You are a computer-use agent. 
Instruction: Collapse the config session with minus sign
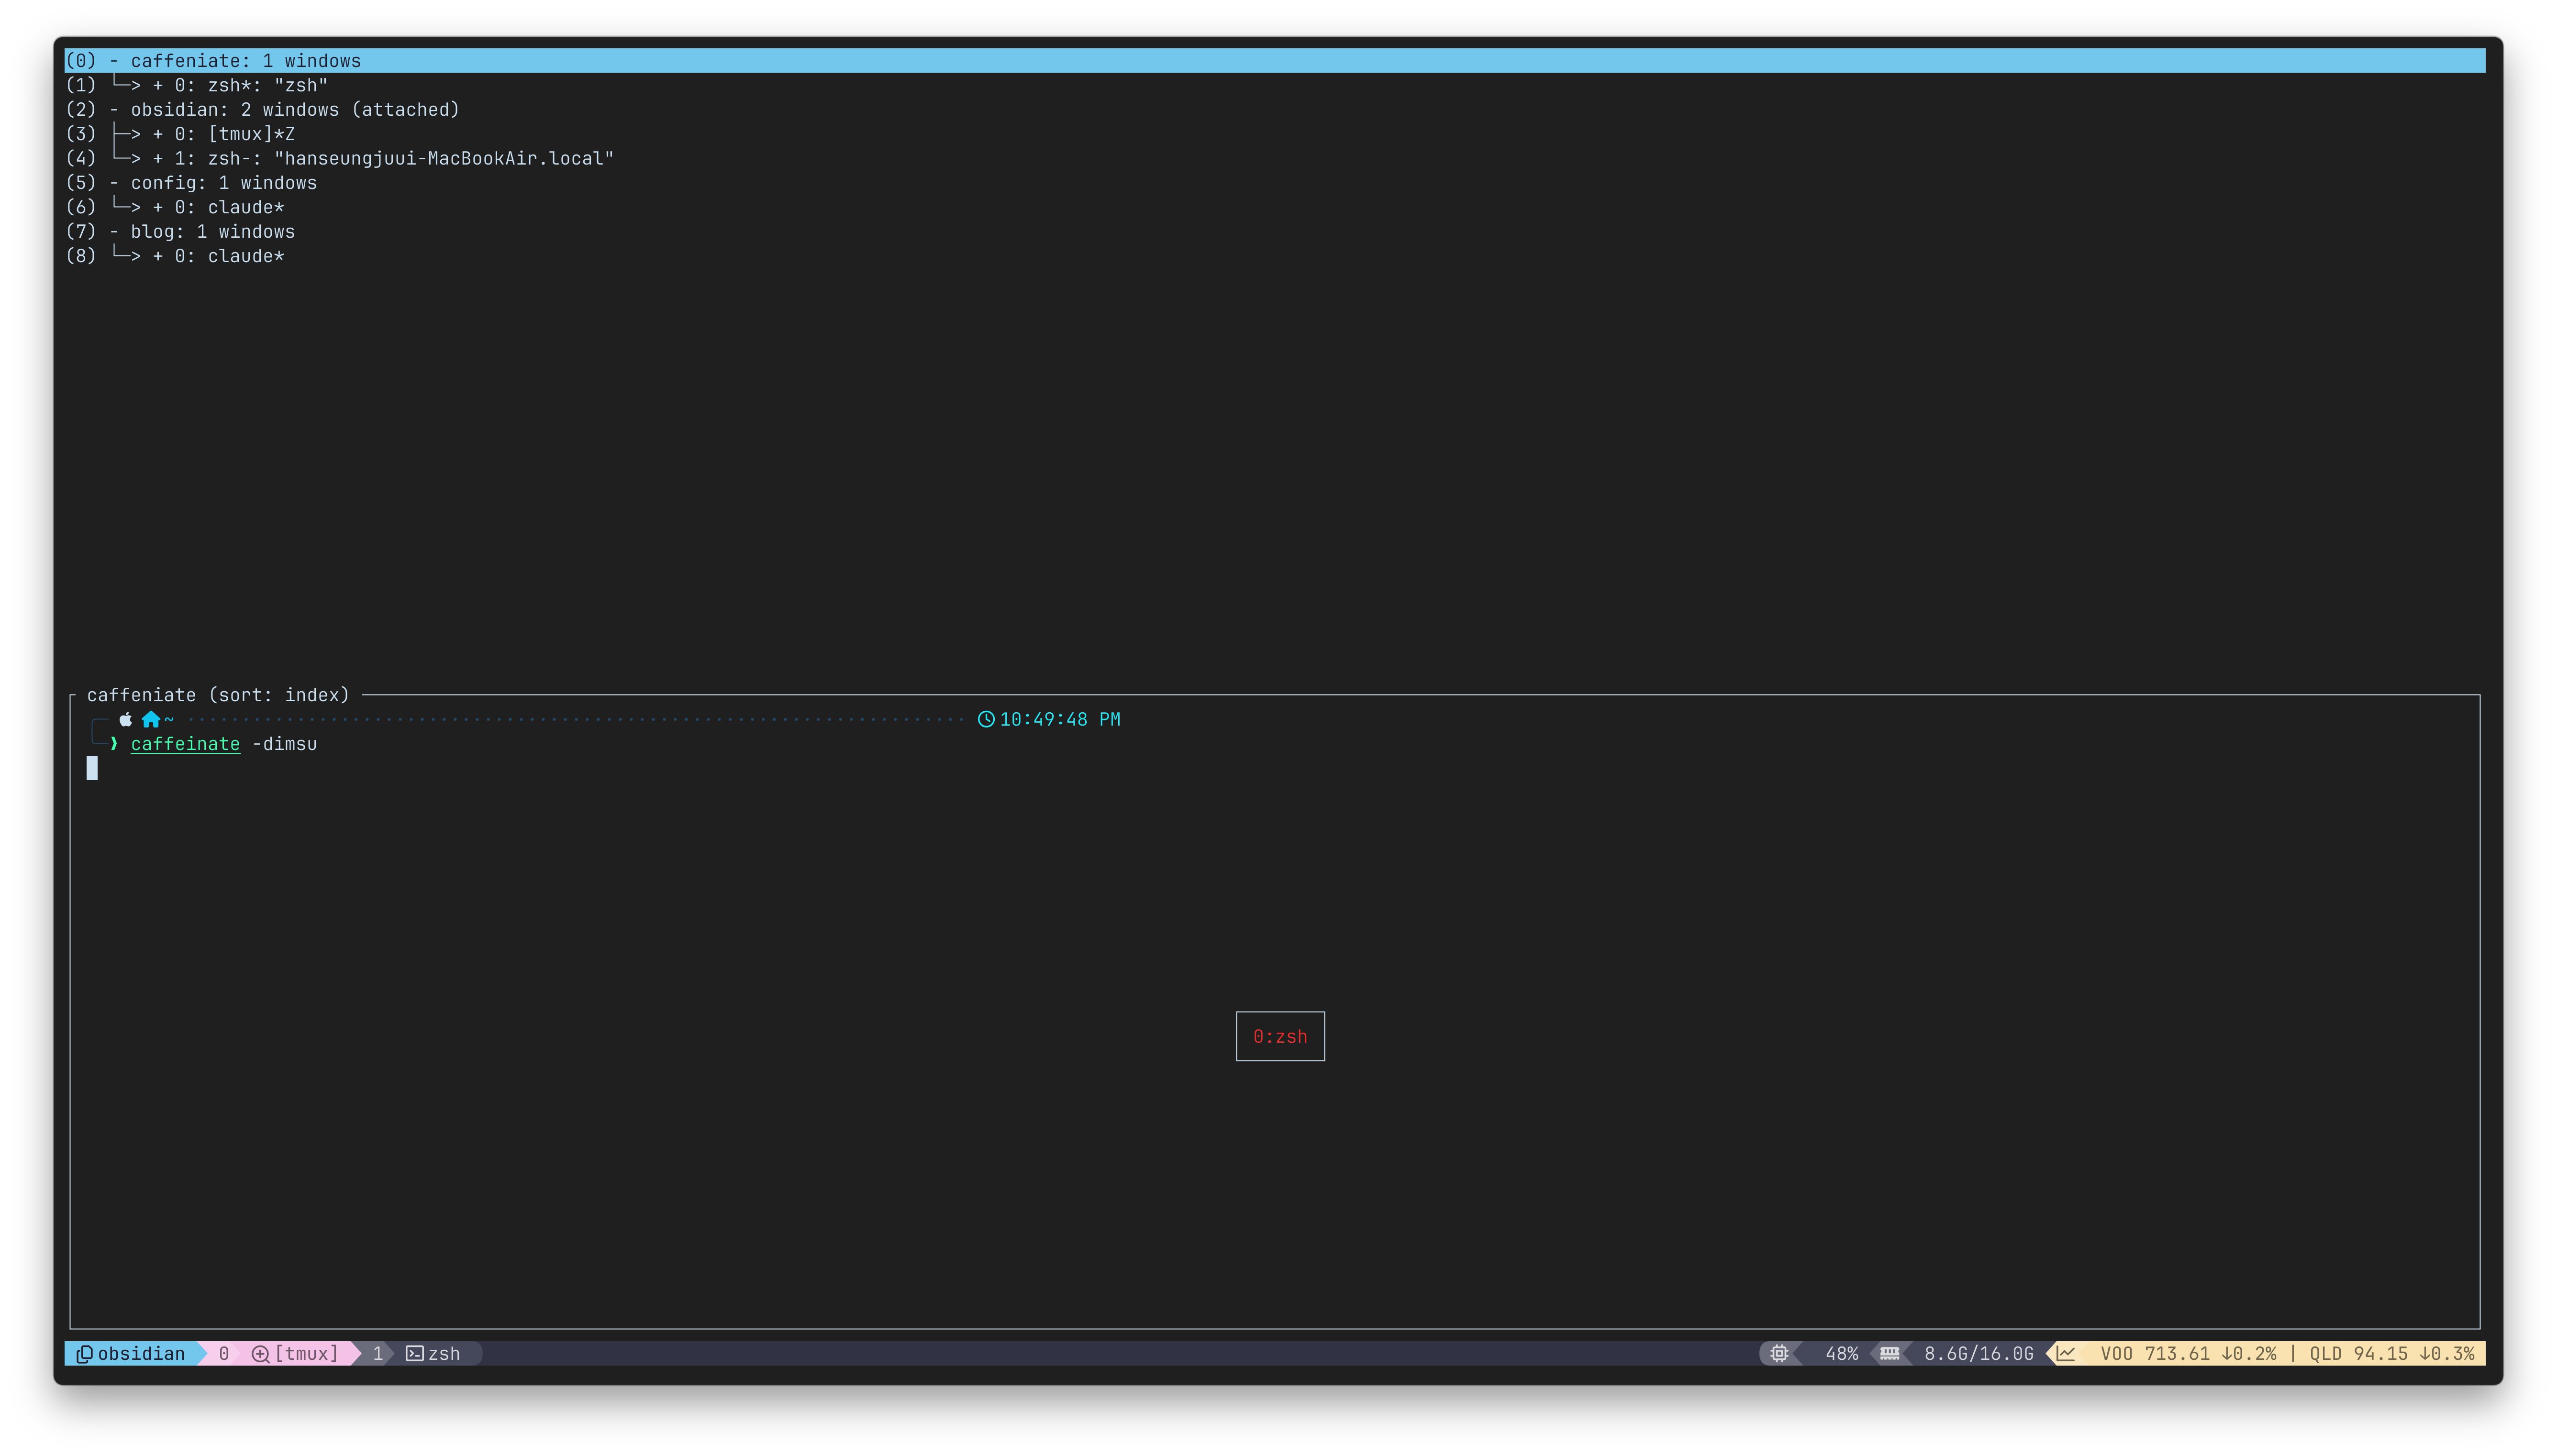pos(114,183)
